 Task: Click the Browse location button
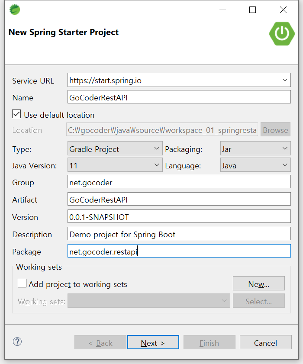coord(275,129)
